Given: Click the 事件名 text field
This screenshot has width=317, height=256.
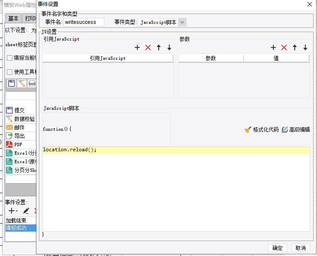Looking at the screenshot, I should point(84,22).
